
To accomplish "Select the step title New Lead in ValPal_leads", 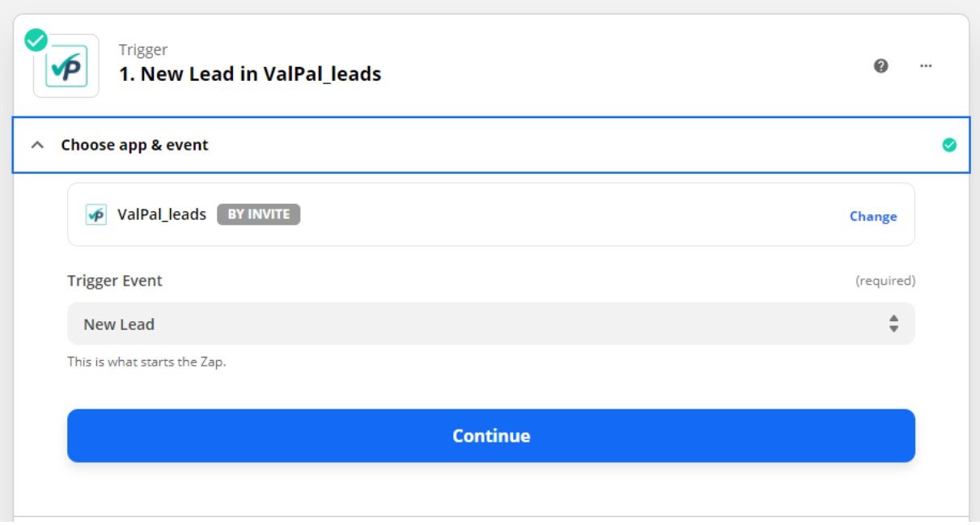I will [x=250, y=74].
